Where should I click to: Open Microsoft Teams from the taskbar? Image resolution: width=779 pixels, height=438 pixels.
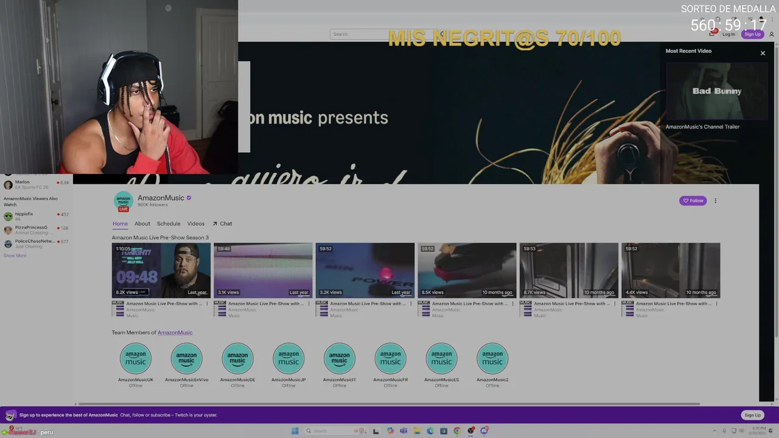pos(403,431)
